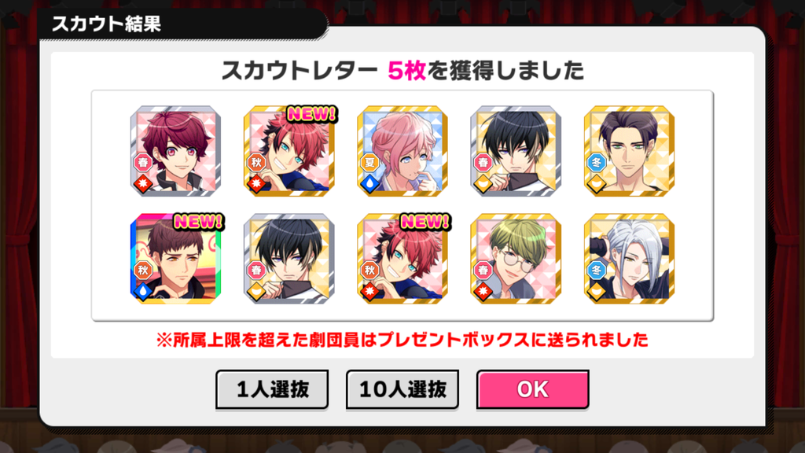Viewport: 805px width, 453px height.
Task: Click the スカウト結果 title tab
Action: click(x=106, y=24)
